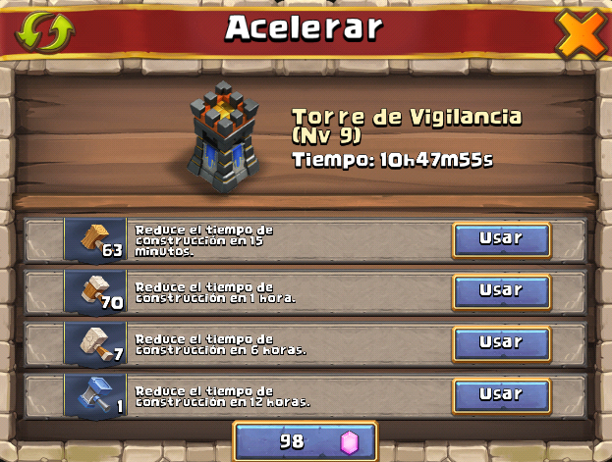The width and height of the screenshot is (612, 462).
Task: Click the 12 horas reduction description
Action: (x=222, y=396)
